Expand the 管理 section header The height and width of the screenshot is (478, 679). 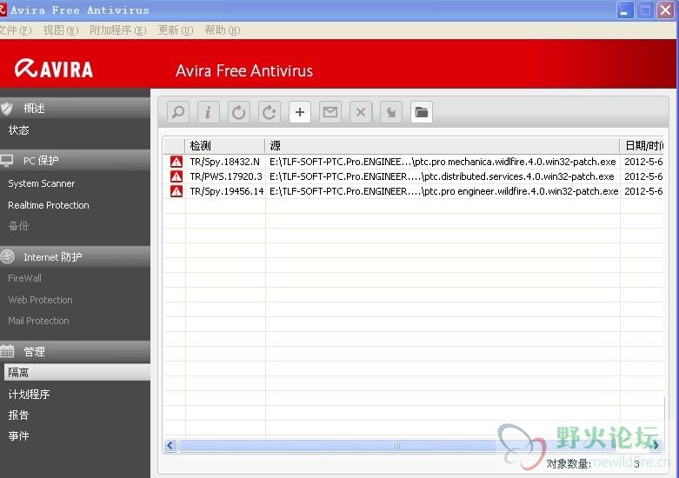tap(75, 351)
